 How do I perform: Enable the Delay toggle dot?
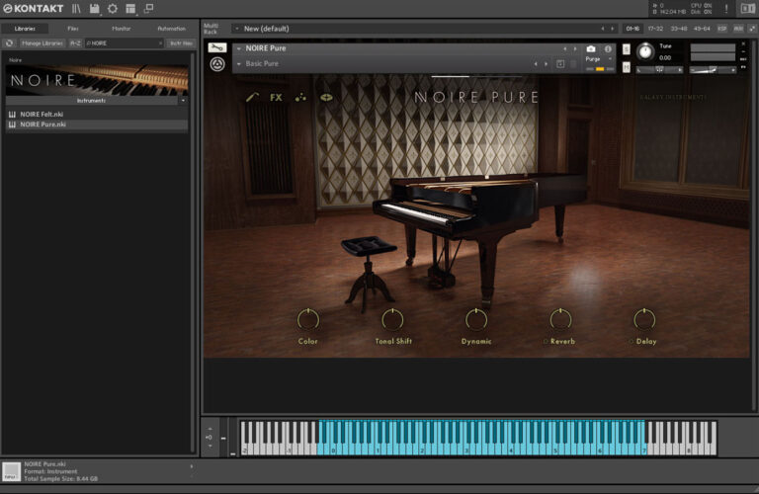[x=631, y=342]
